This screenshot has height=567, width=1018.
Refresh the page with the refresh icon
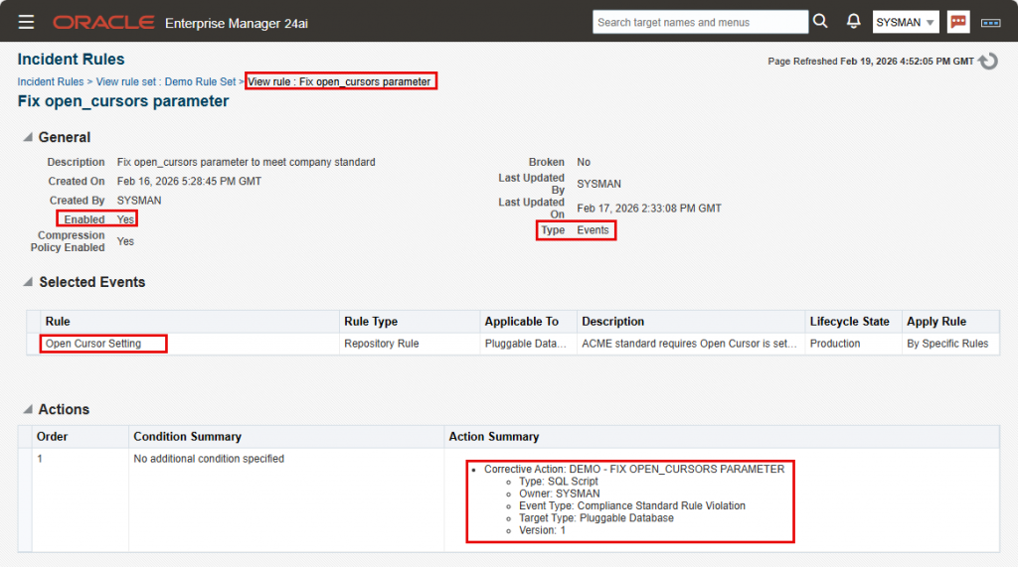988,62
